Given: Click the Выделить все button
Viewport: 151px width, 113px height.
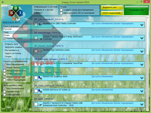Looking at the screenshot, I should (x=112, y=7).
